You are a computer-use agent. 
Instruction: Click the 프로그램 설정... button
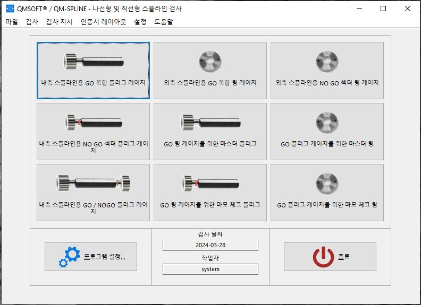click(x=91, y=257)
